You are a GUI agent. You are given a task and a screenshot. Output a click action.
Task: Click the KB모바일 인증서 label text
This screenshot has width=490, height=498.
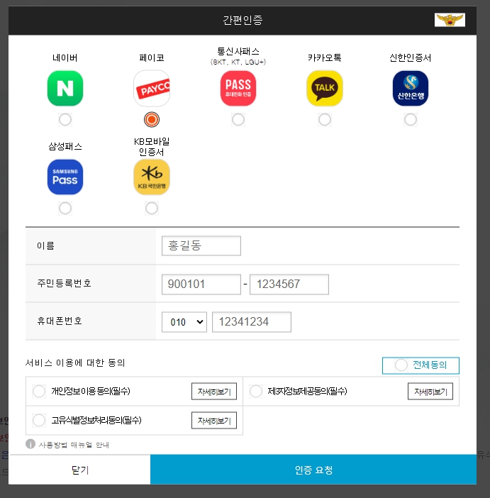152,147
